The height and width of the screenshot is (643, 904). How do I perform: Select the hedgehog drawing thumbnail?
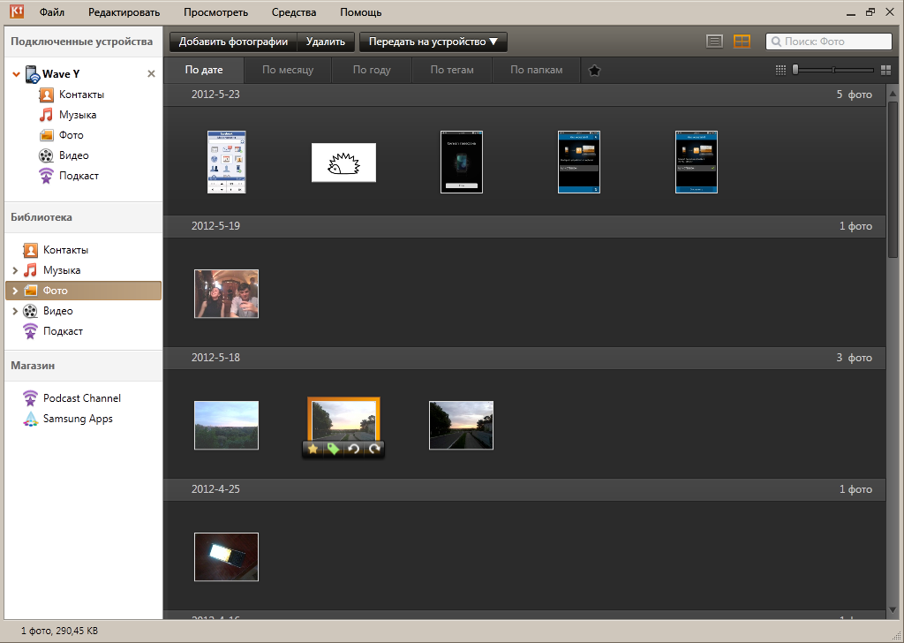point(343,163)
